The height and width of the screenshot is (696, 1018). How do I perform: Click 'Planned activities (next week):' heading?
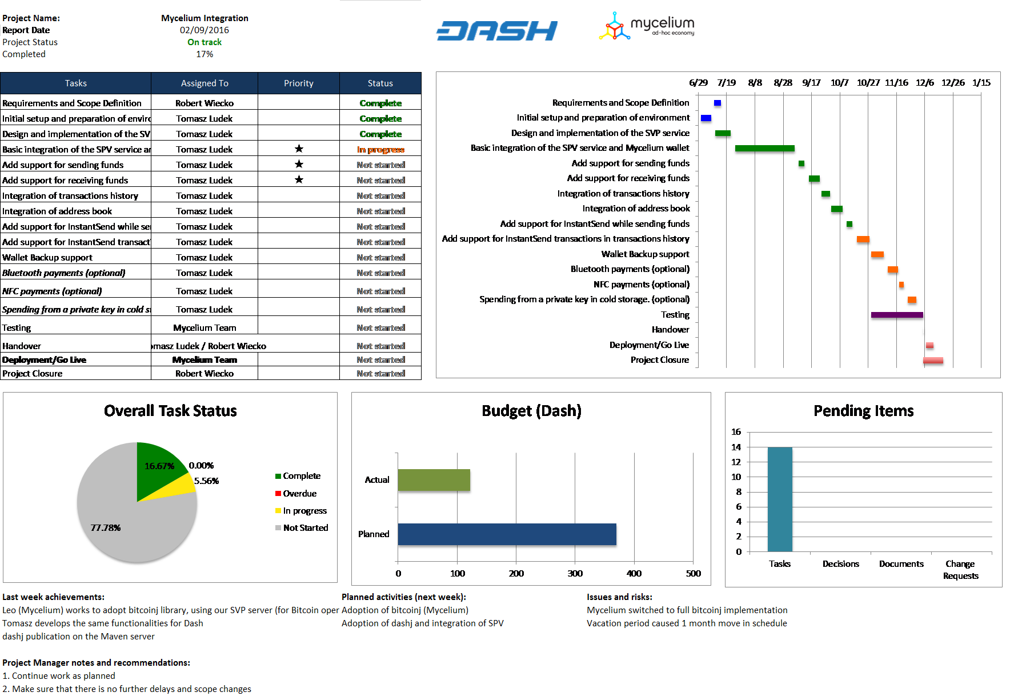[x=404, y=597]
